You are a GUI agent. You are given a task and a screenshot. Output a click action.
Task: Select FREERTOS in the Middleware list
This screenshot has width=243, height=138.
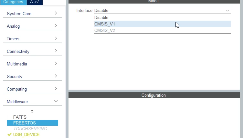pos(33,123)
